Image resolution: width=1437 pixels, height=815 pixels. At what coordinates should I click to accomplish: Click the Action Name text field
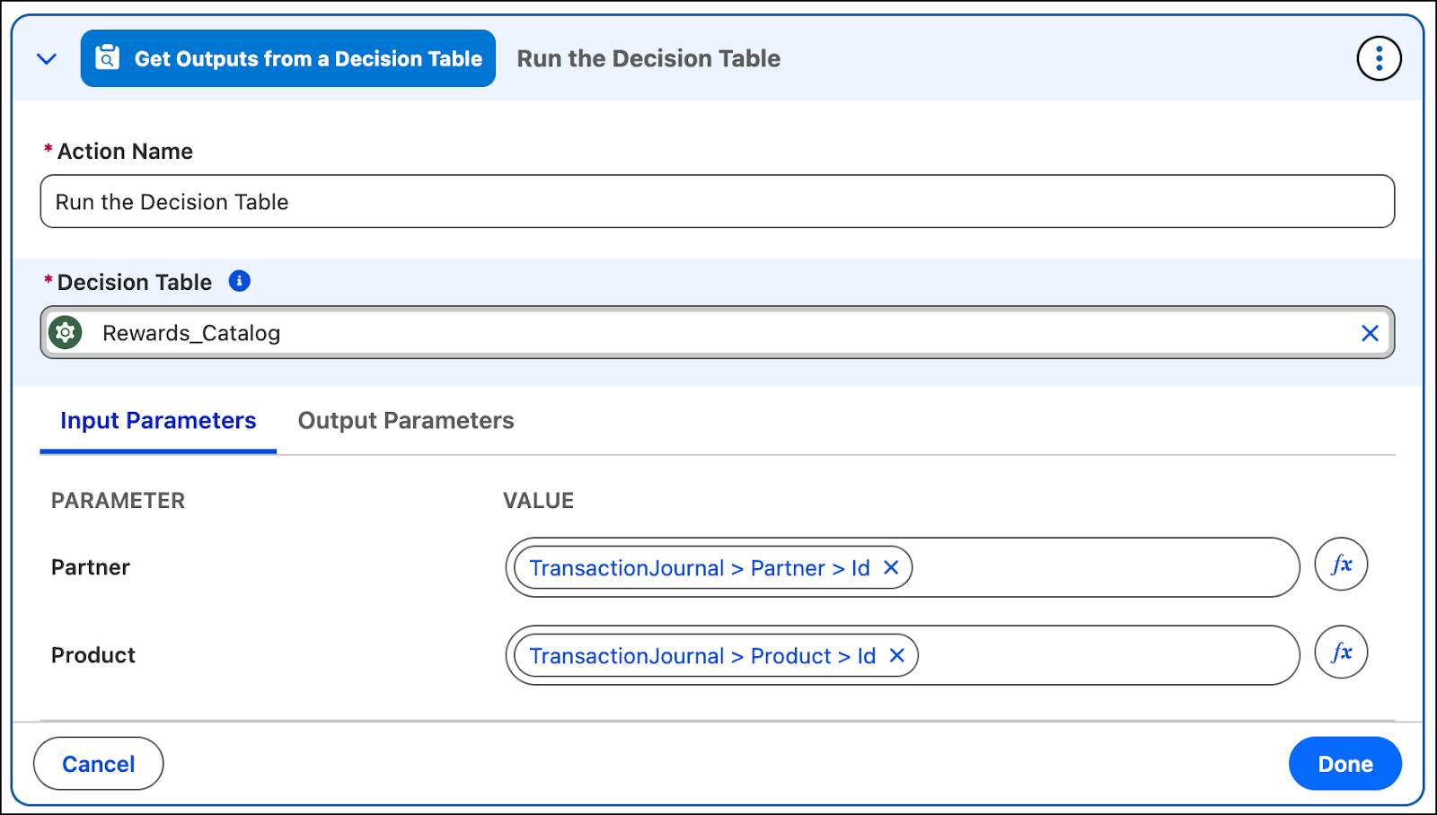[717, 202]
